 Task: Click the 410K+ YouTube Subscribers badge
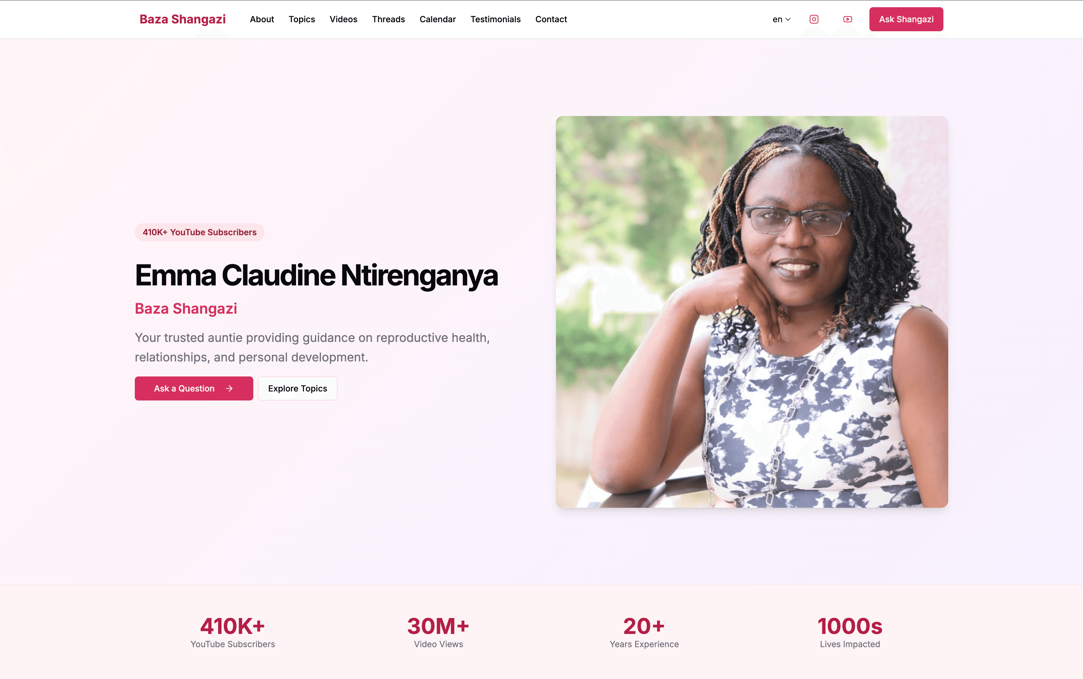pyautogui.click(x=200, y=232)
